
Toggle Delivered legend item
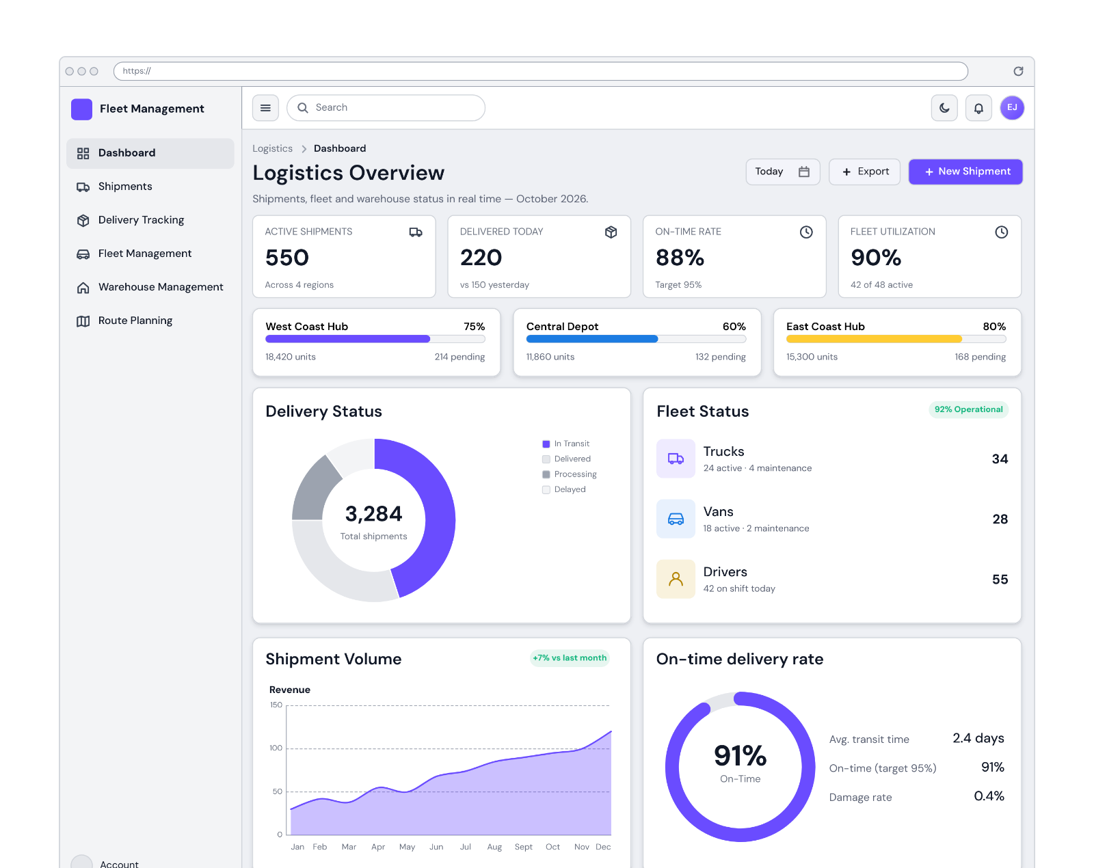tap(566, 459)
